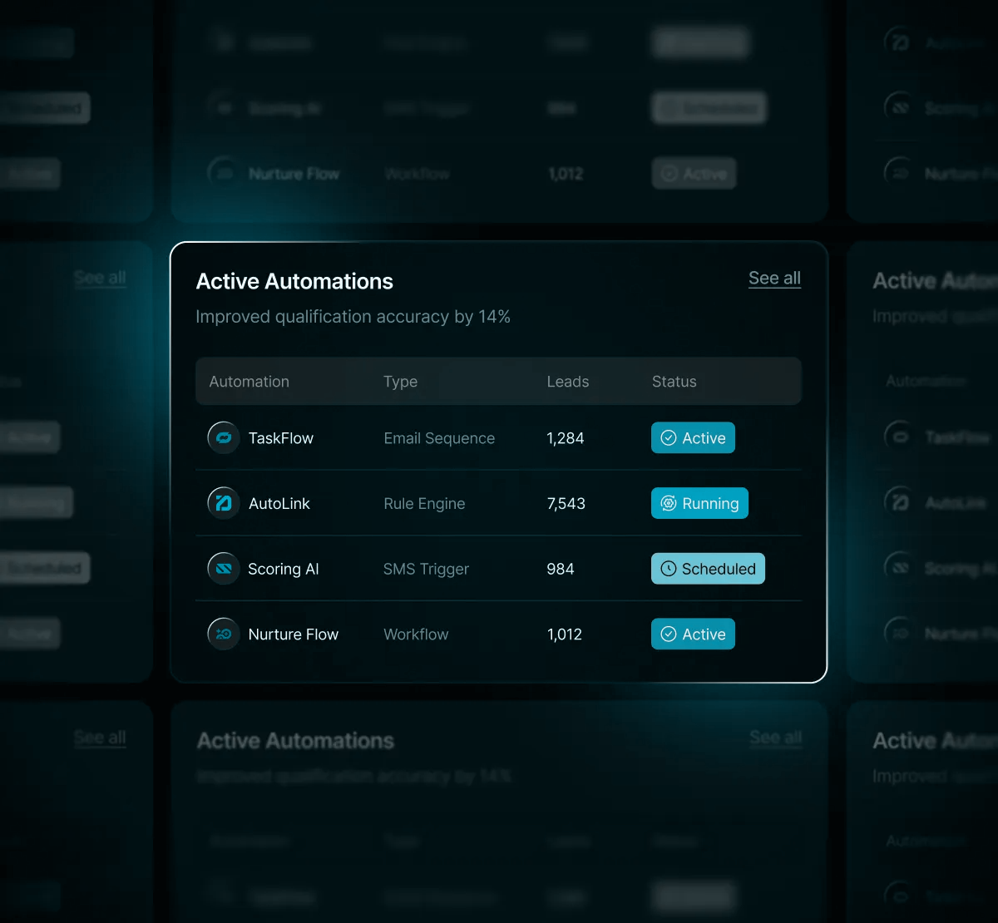Sort by the Automation column header

point(249,381)
